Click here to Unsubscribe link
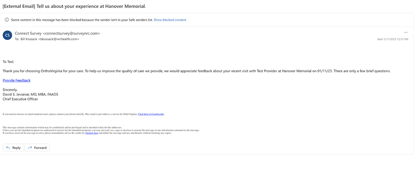 (151, 114)
